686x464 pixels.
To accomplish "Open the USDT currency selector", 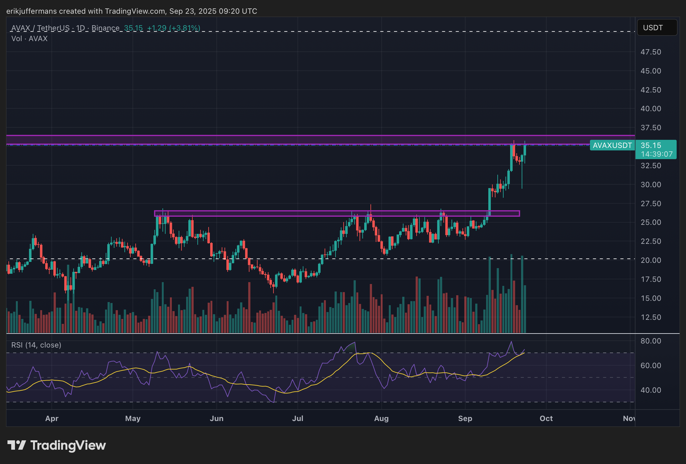I will [657, 28].
